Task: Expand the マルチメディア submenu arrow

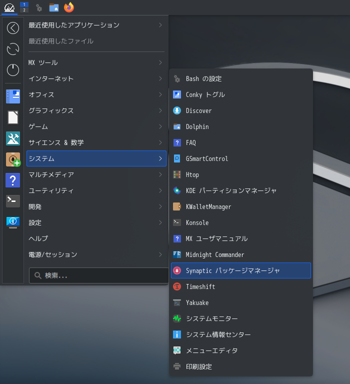Action: pos(160,174)
